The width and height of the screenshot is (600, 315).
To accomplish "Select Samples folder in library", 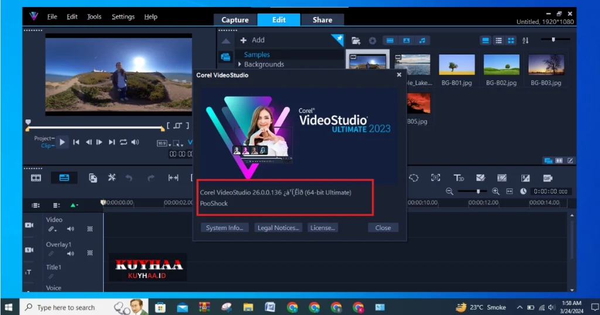I will [257, 54].
